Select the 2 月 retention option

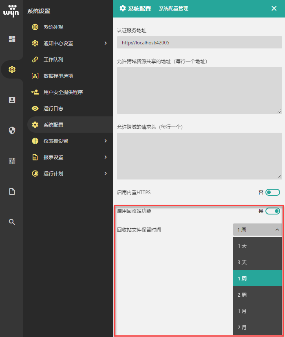tap(258, 327)
